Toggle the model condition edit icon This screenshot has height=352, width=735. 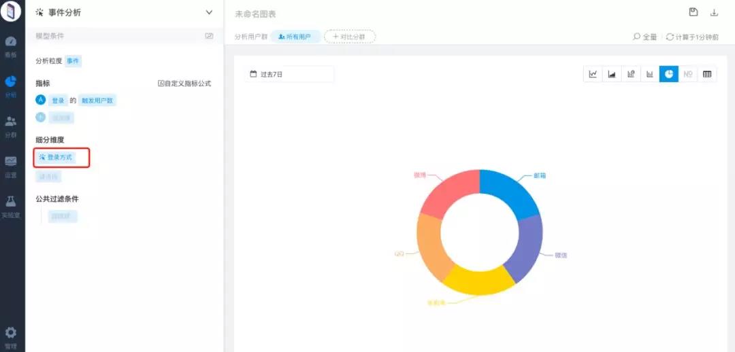(x=209, y=36)
